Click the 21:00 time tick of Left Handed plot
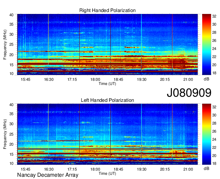Screen dimensions: 220x179 (x=188, y=169)
